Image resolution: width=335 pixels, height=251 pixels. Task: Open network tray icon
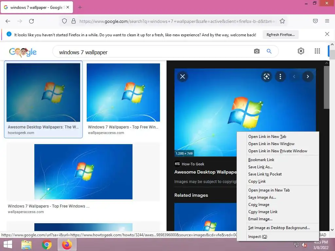click(296, 245)
